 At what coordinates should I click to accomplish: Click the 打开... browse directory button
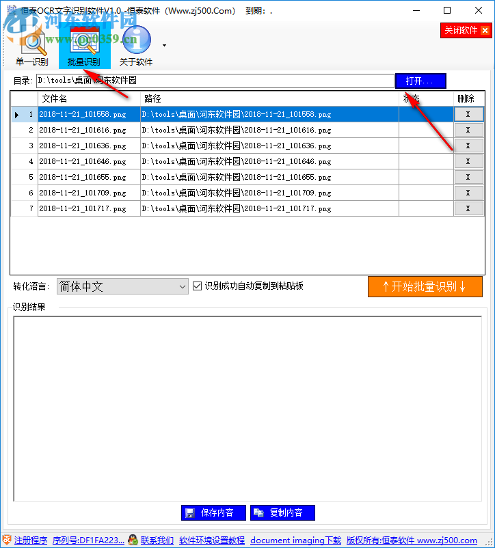420,81
